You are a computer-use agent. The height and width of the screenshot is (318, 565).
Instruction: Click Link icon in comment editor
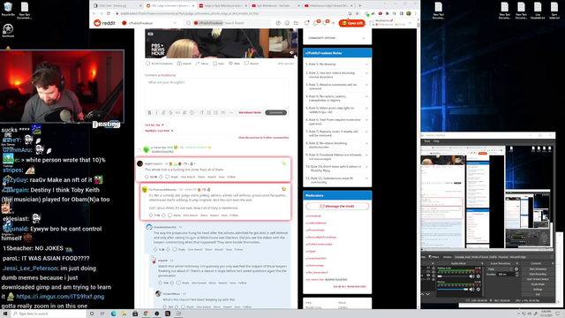(x=163, y=113)
